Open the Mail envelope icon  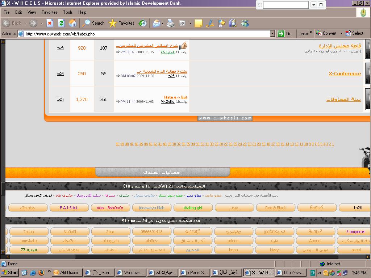pos(156,23)
